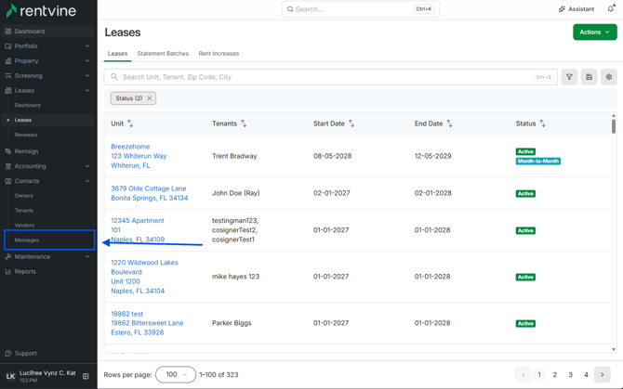Open the Breezehome unit link
Viewport: 623px width, 389px height.
tap(139, 156)
